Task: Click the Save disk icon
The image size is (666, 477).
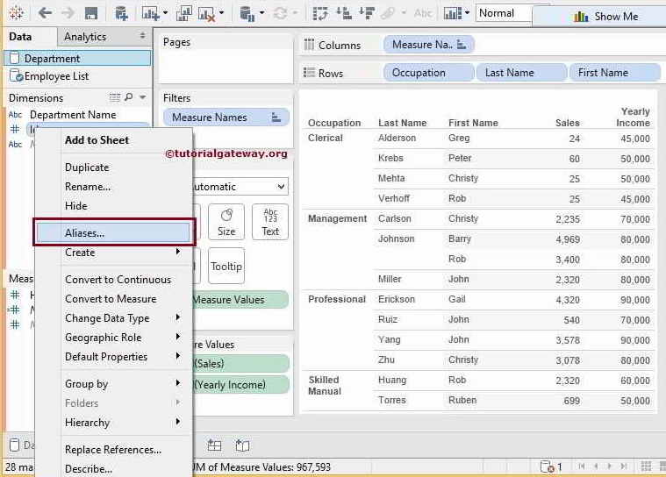Action: click(x=91, y=13)
